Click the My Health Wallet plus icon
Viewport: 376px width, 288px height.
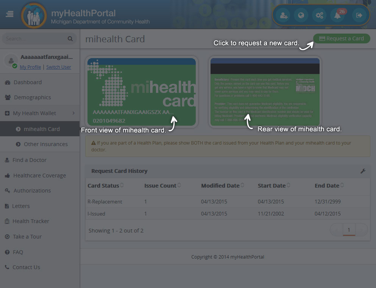[x=7, y=113]
